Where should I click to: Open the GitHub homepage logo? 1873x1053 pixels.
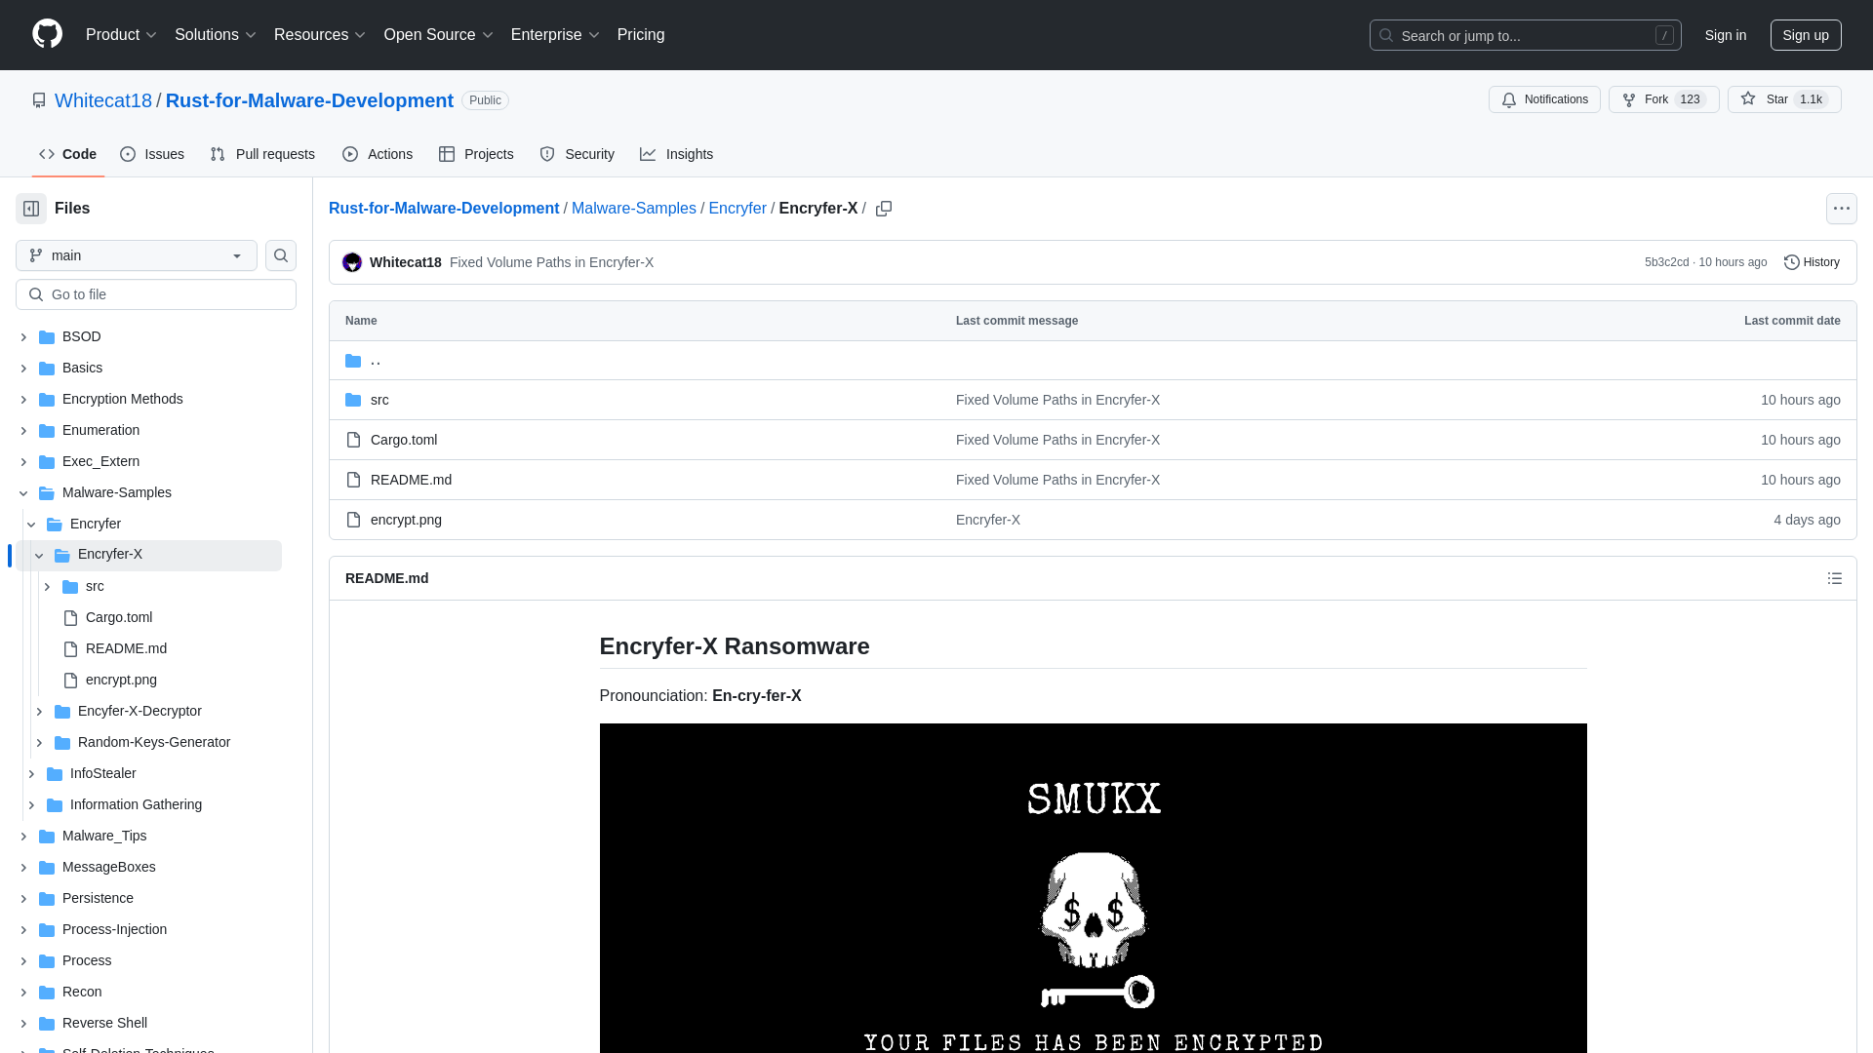47,34
